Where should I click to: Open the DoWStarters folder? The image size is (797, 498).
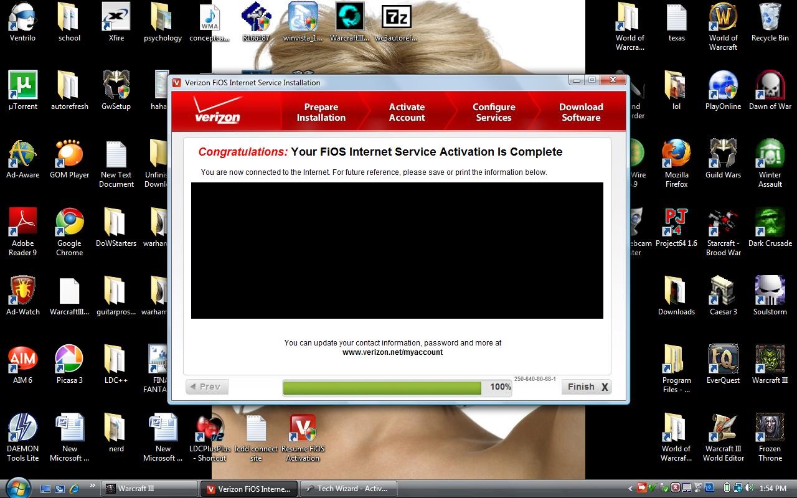tap(116, 228)
